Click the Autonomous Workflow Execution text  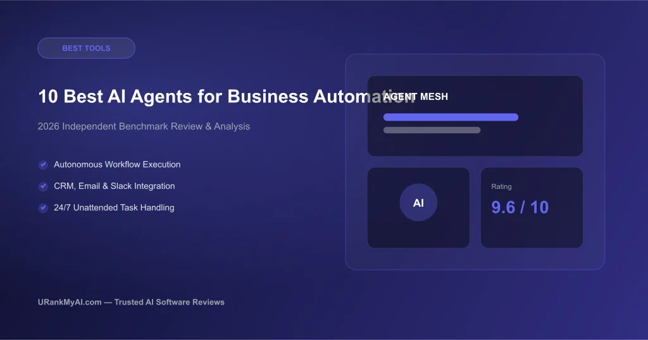click(x=117, y=164)
